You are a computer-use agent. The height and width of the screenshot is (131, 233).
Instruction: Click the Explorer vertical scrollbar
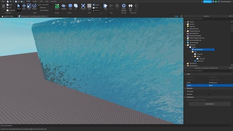click(232, 28)
